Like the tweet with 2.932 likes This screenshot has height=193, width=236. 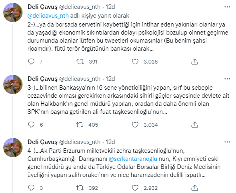tap(135, 188)
